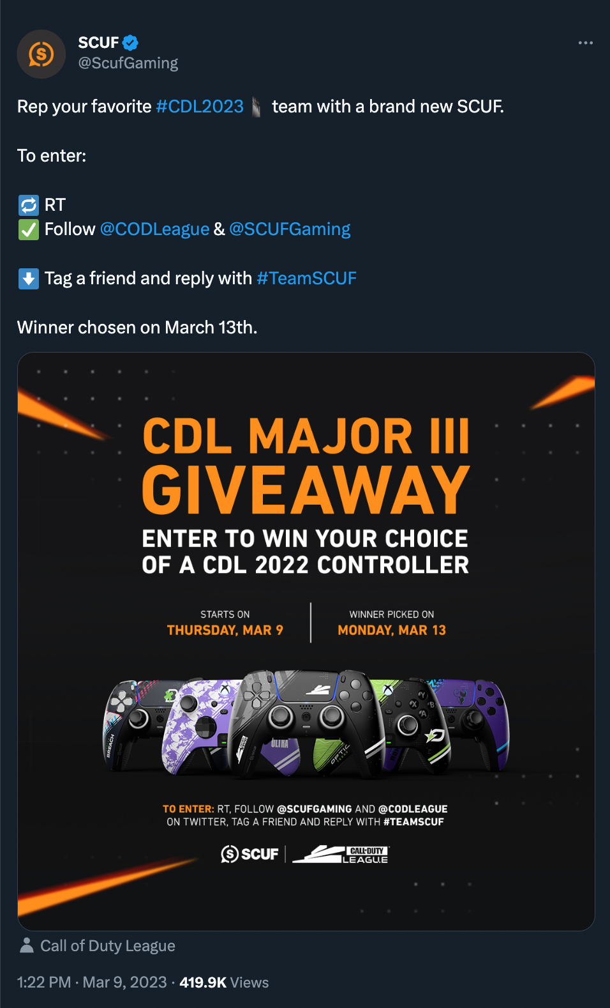
Task: Open the #CDL2023 hashtag
Action: 200,106
